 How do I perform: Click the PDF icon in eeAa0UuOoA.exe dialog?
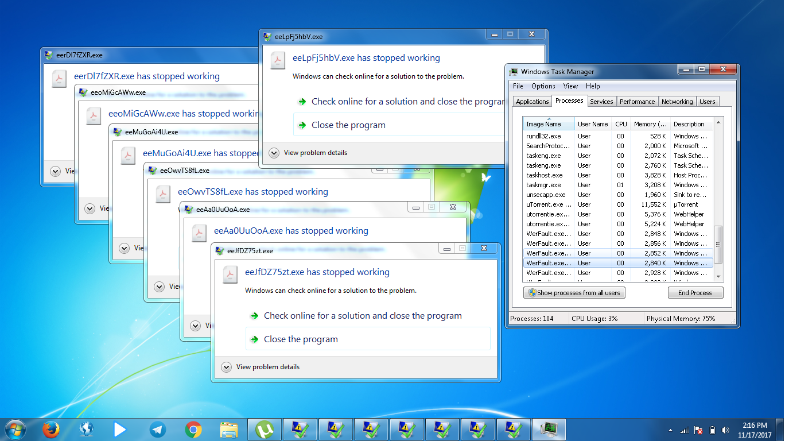point(199,233)
